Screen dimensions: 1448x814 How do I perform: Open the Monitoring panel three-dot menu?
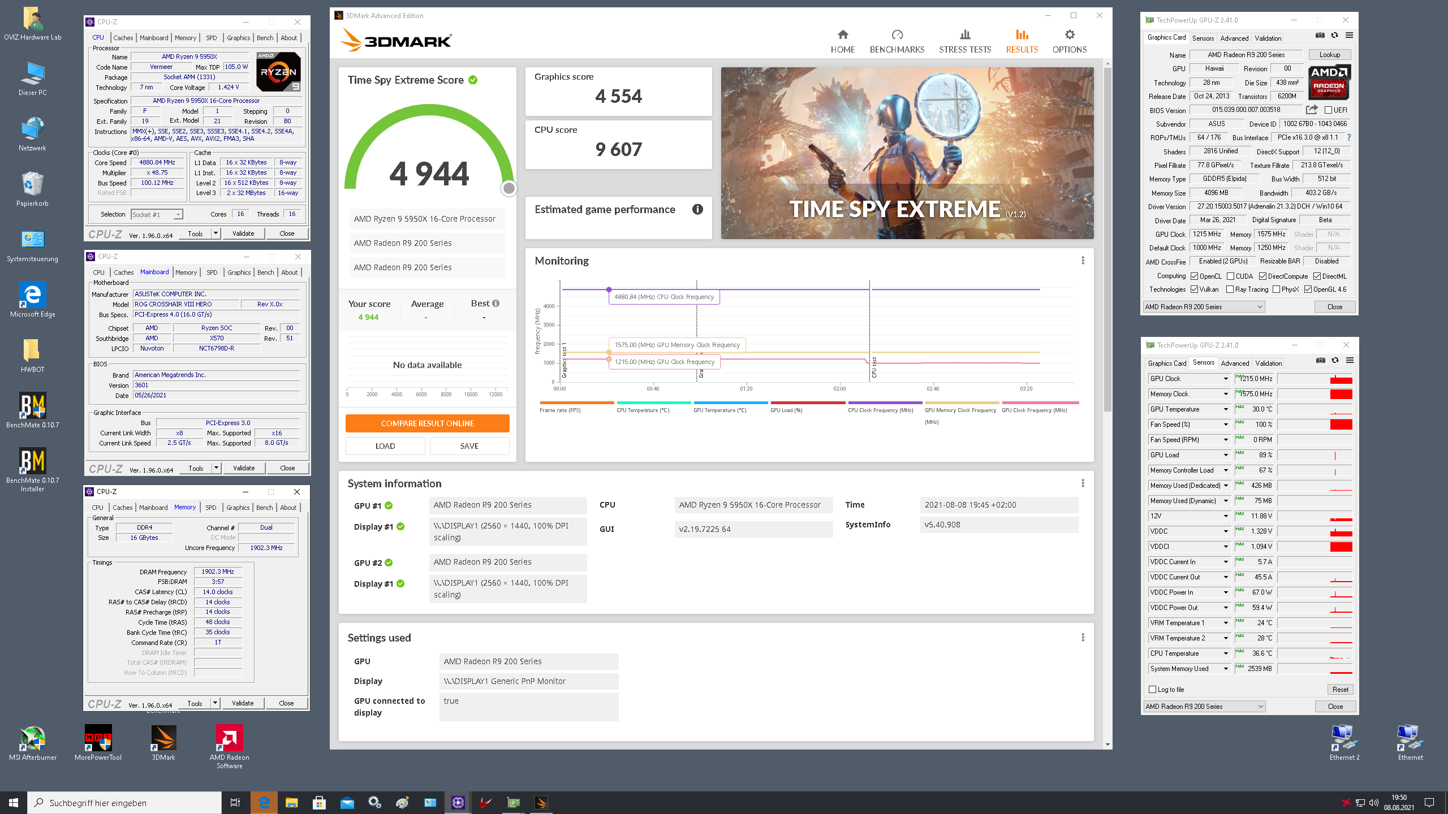(x=1083, y=261)
